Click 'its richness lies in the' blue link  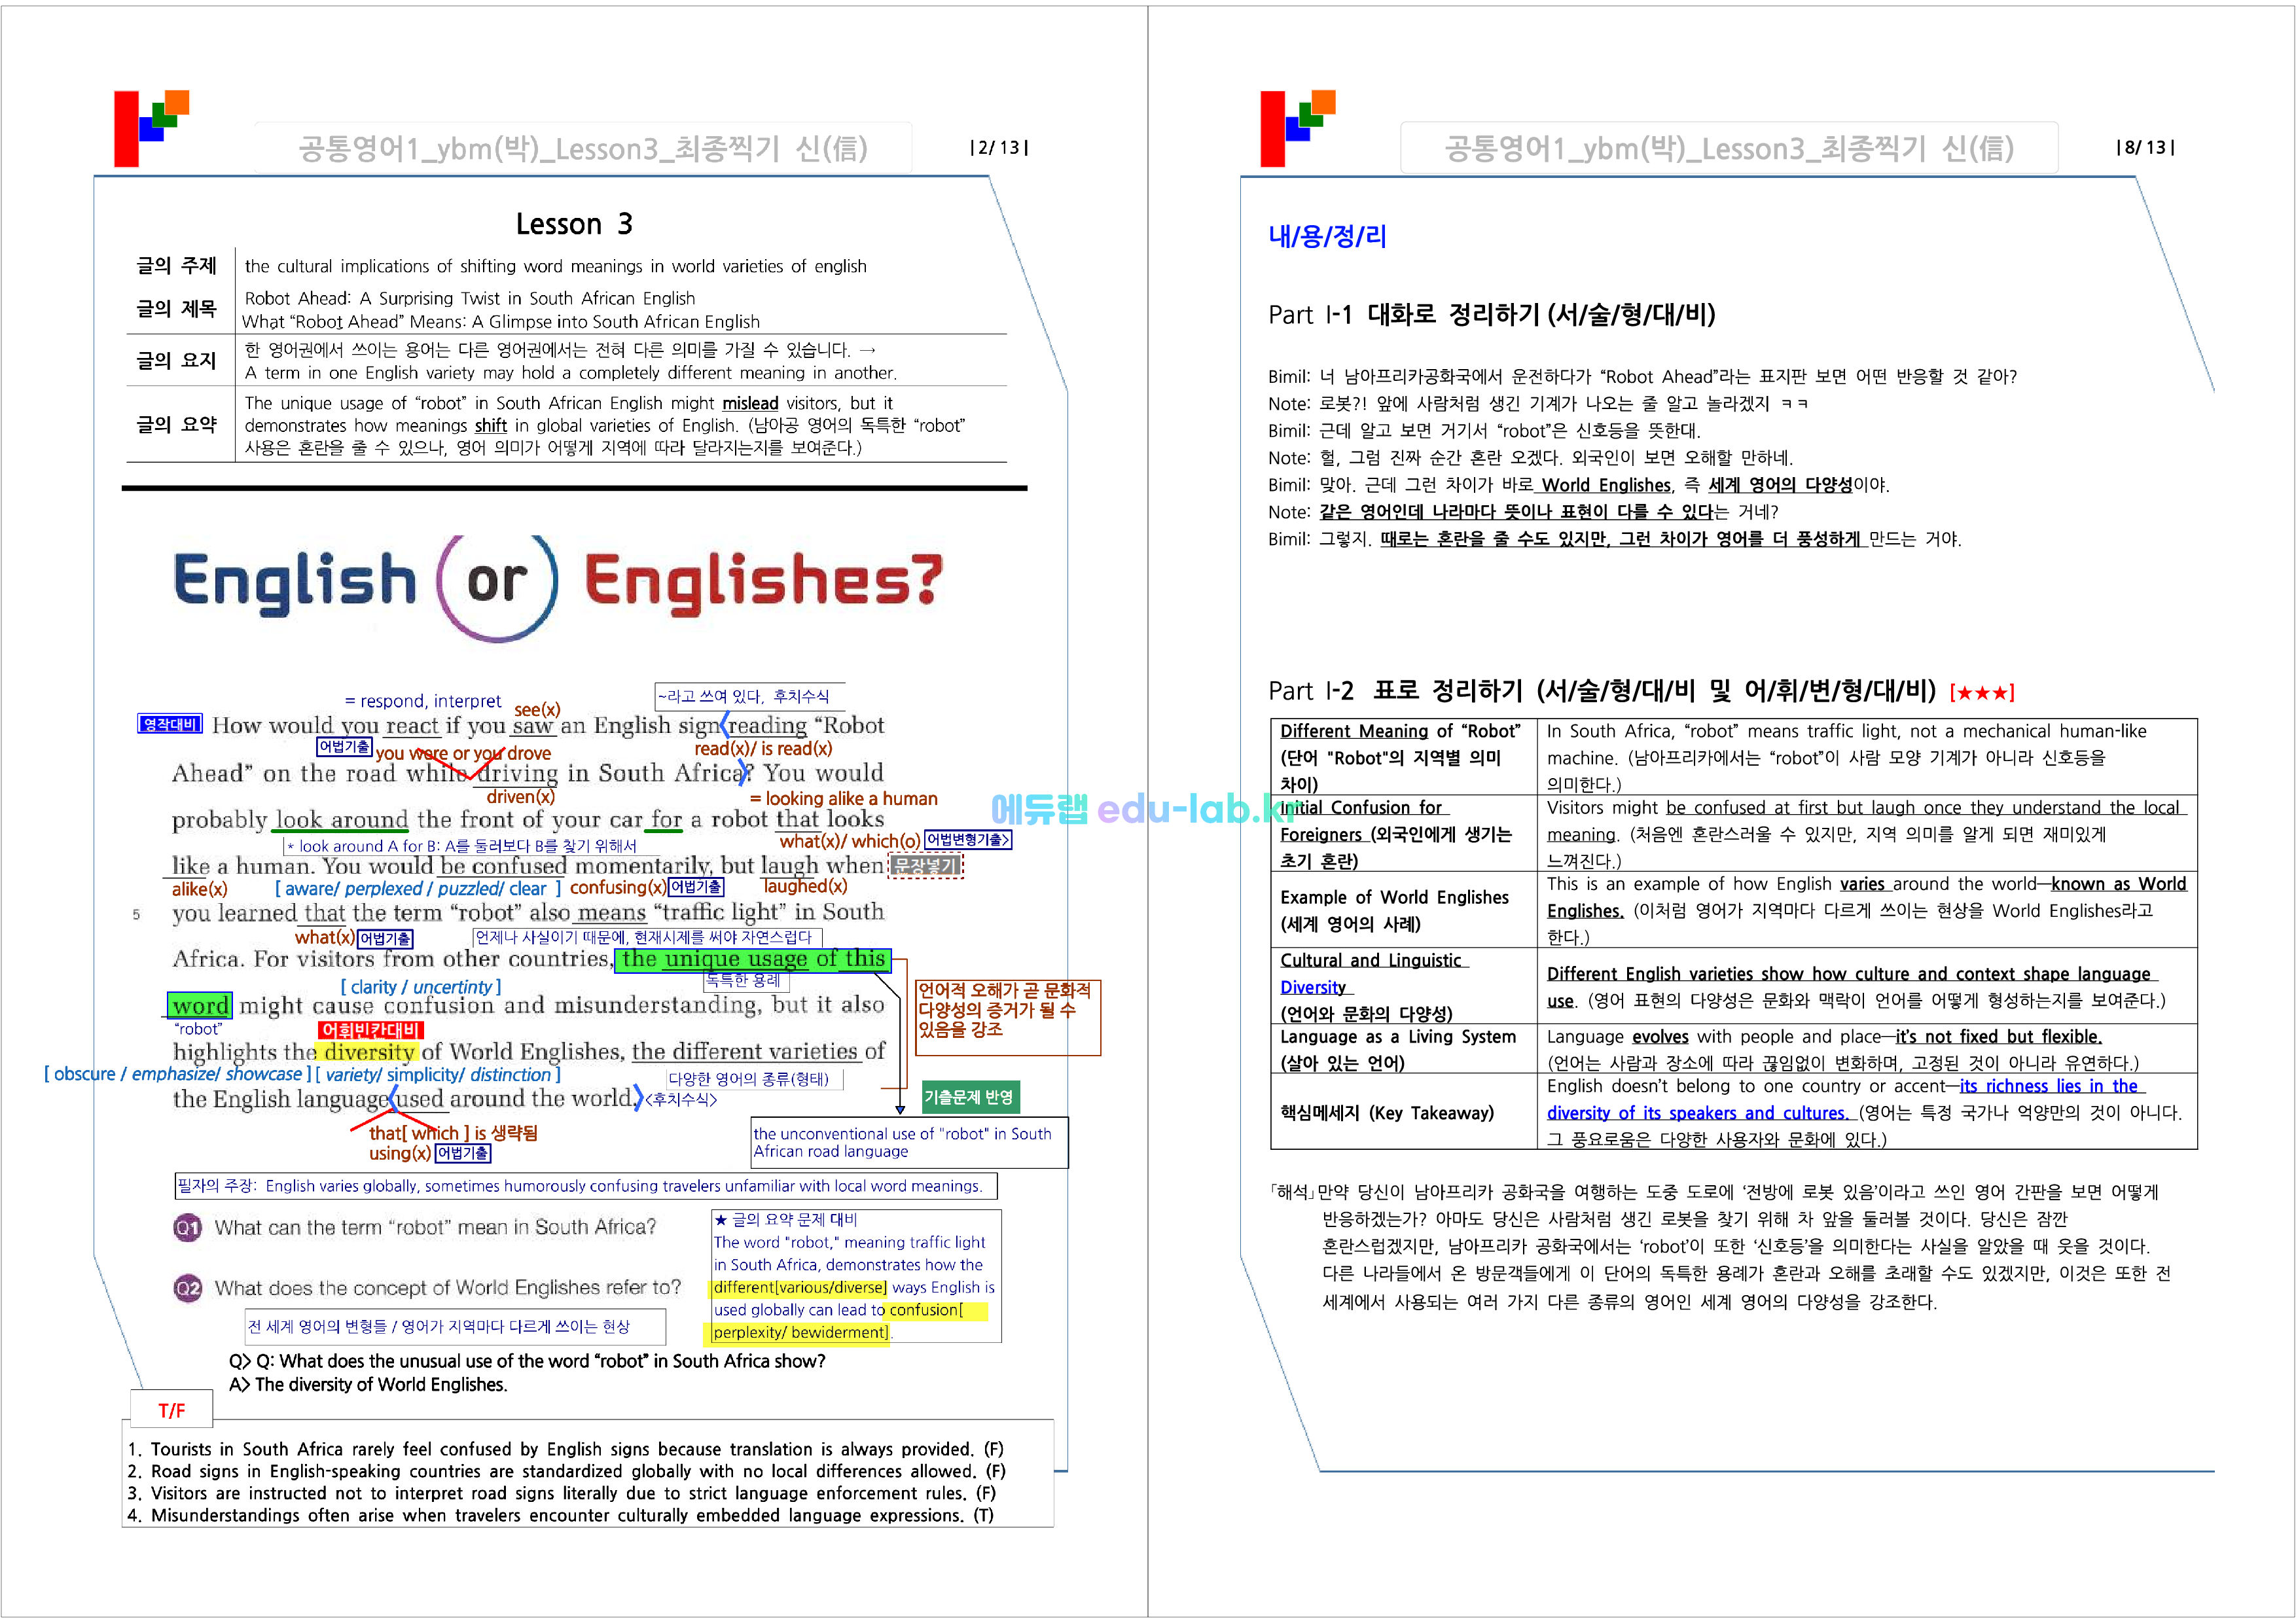pyautogui.click(x=2048, y=1086)
